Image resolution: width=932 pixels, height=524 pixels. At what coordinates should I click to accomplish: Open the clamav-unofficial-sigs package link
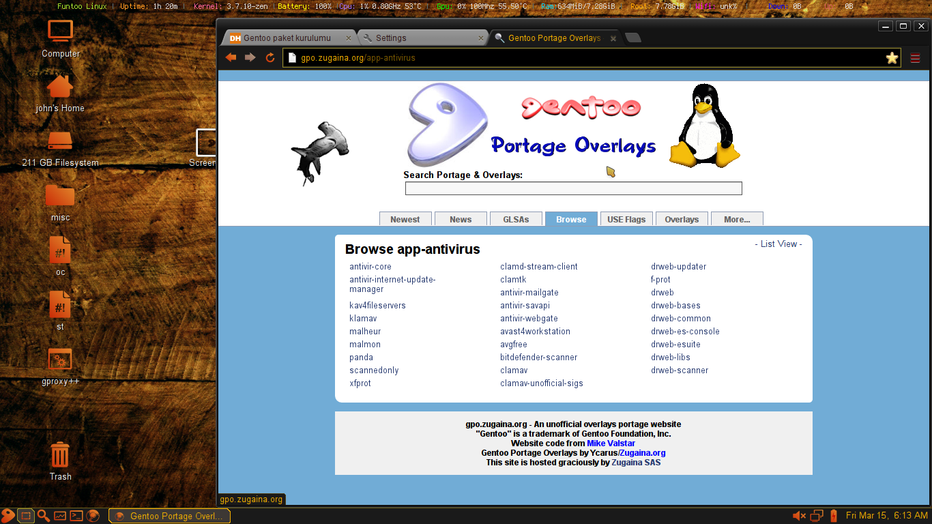[x=542, y=383]
